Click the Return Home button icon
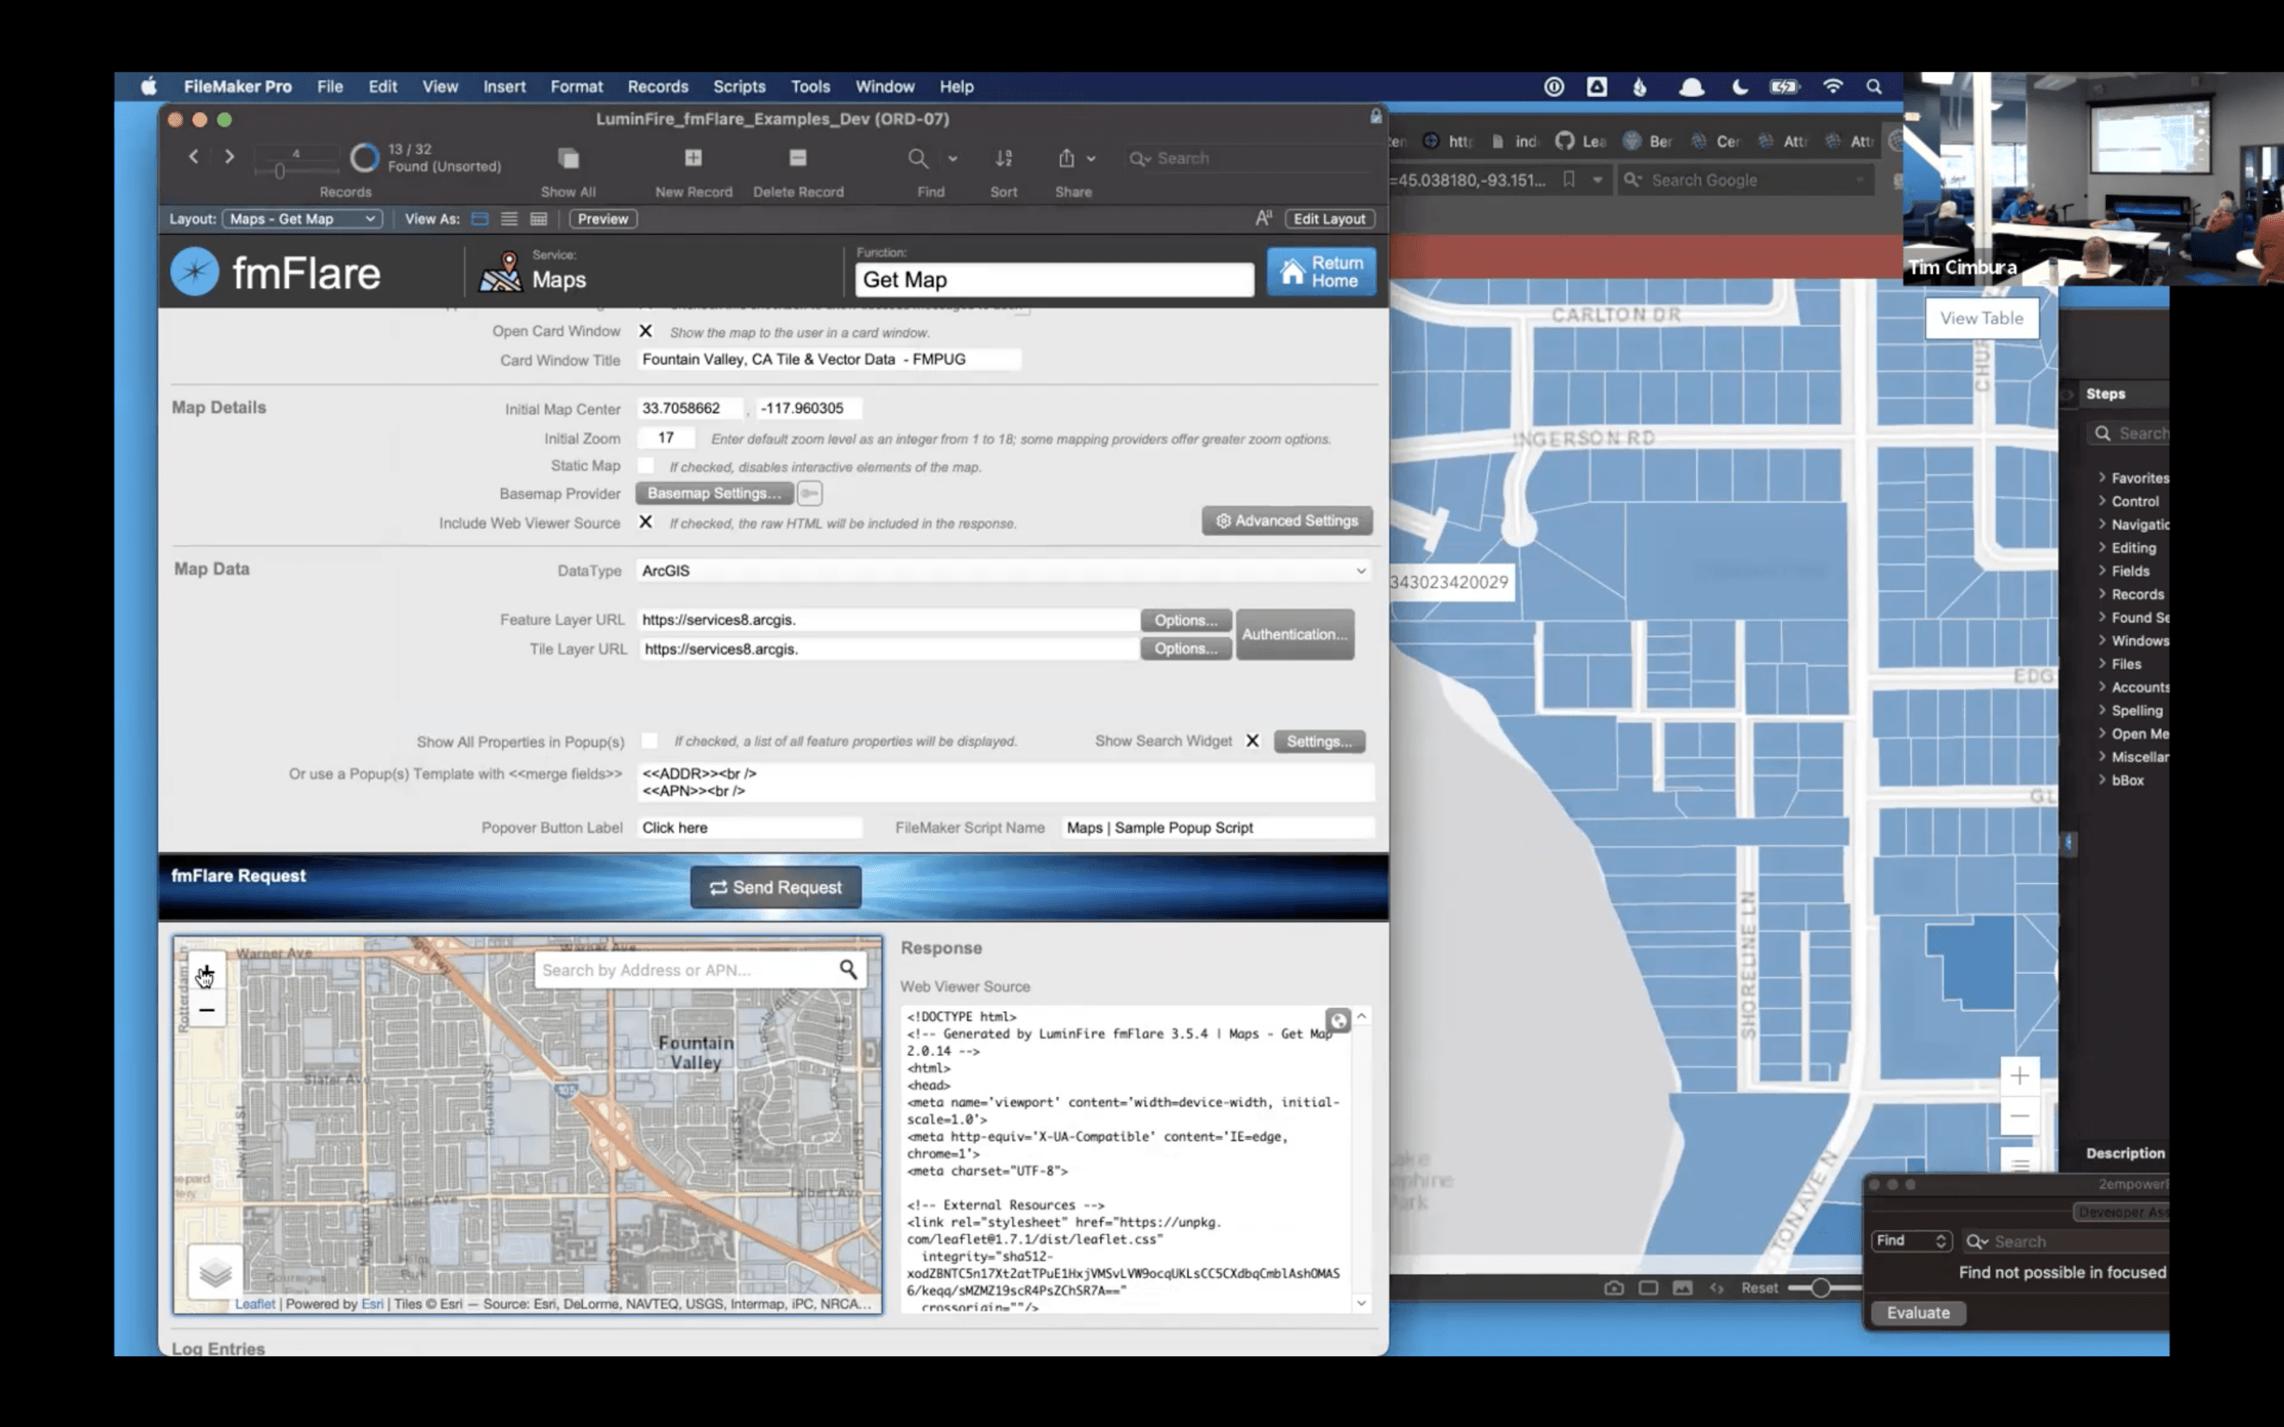 pos(1292,271)
